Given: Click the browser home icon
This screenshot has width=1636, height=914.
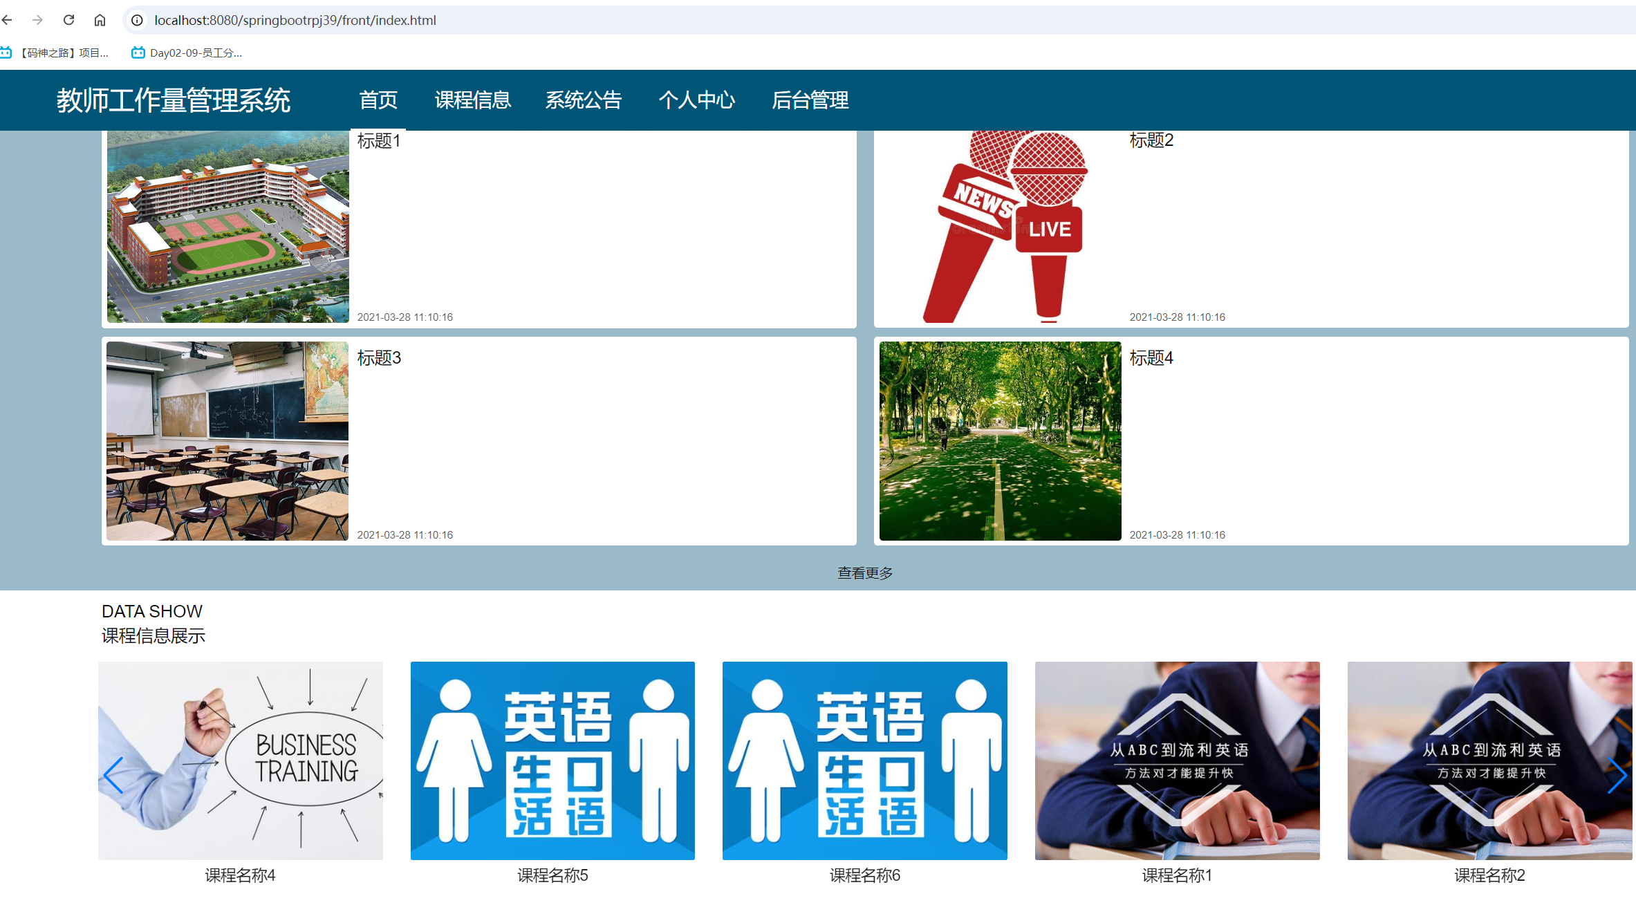Looking at the screenshot, I should [100, 20].
